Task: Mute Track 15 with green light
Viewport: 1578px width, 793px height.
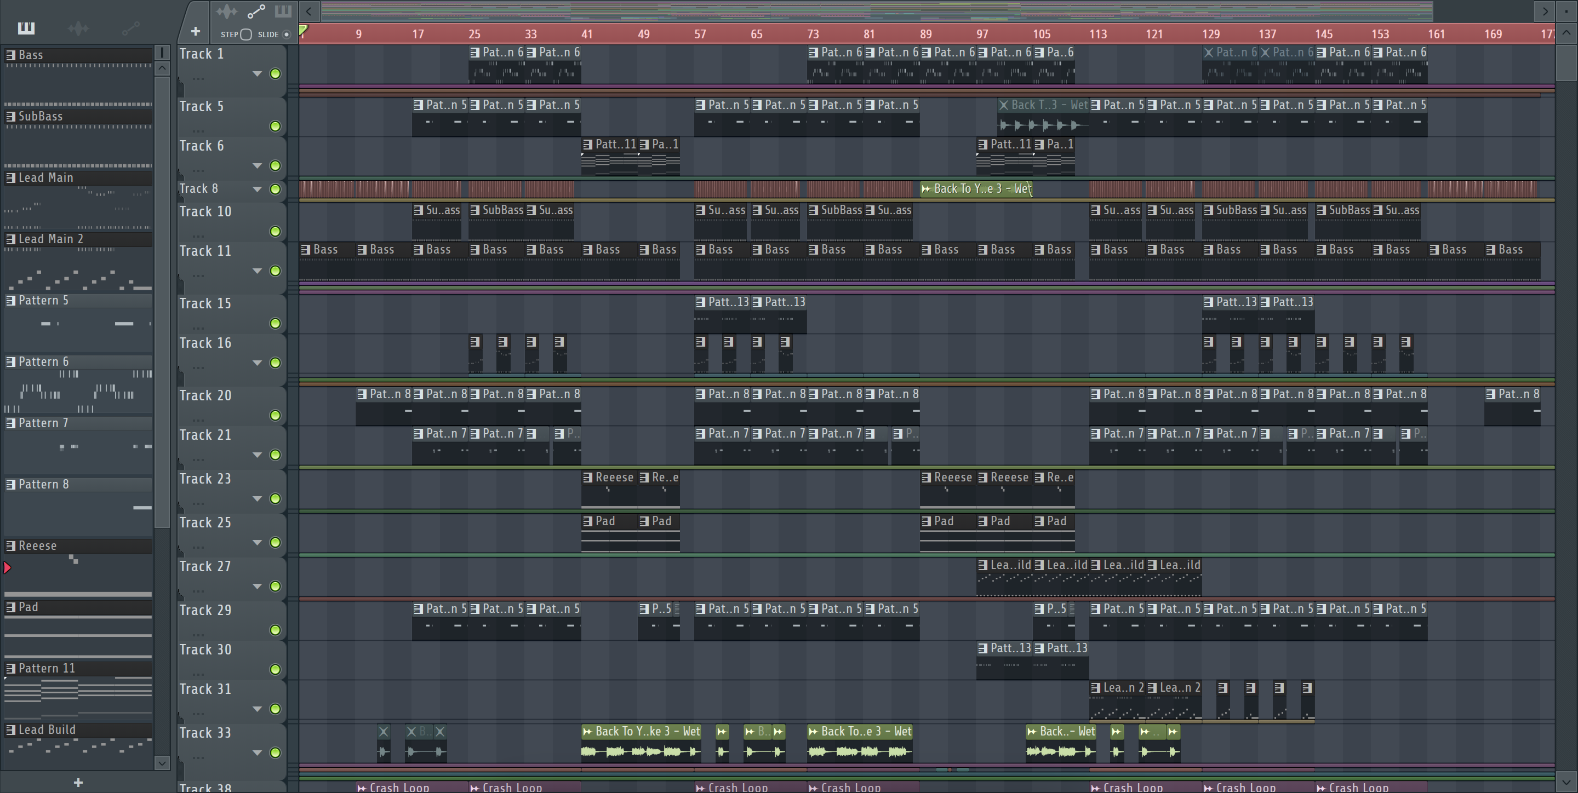Action: coord(275,323)
